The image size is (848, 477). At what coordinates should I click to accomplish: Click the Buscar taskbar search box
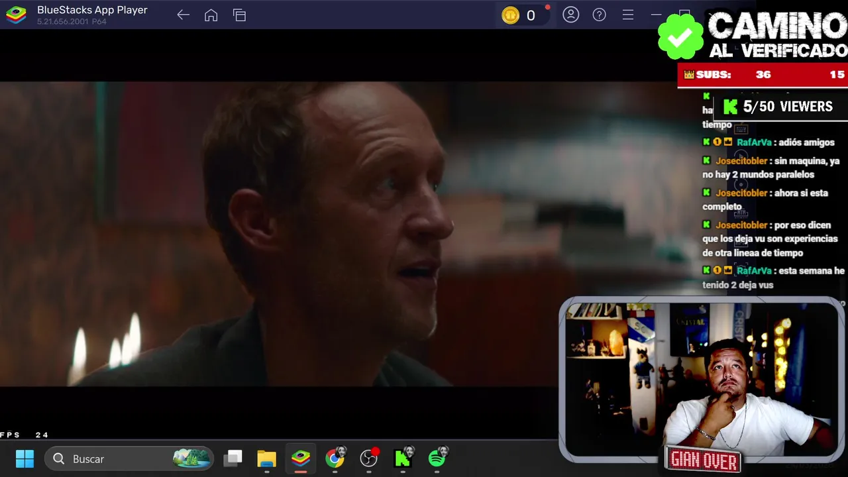[x=129, y=458]
